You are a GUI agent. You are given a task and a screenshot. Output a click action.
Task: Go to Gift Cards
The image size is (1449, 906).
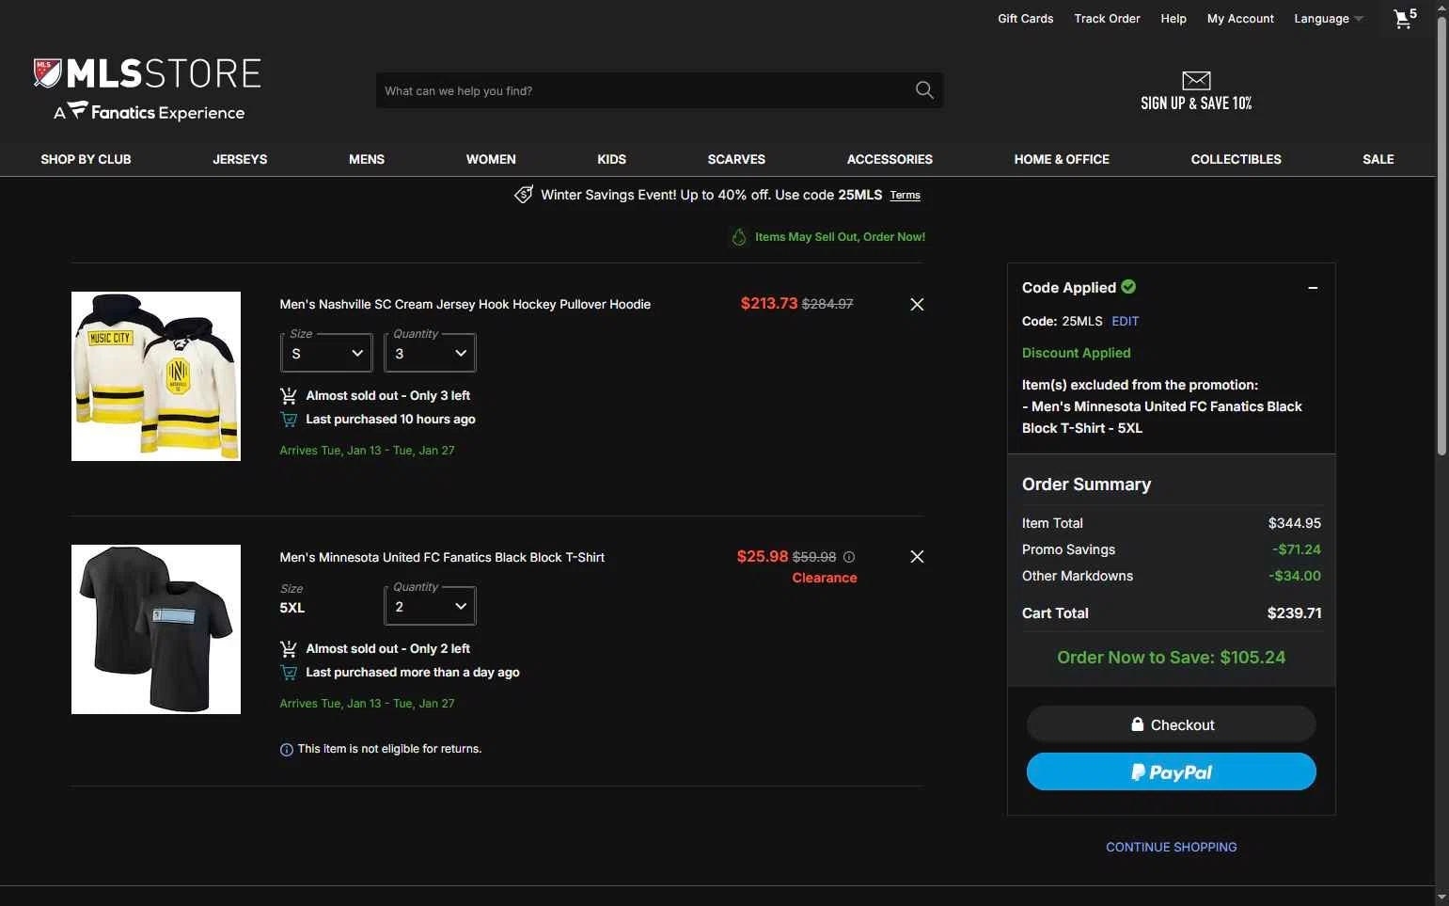(1025, 19)
